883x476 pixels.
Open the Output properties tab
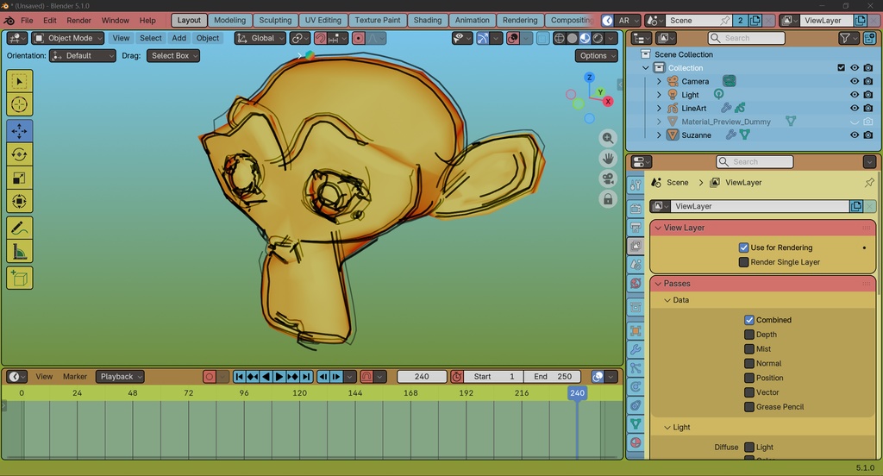[636, 227]
